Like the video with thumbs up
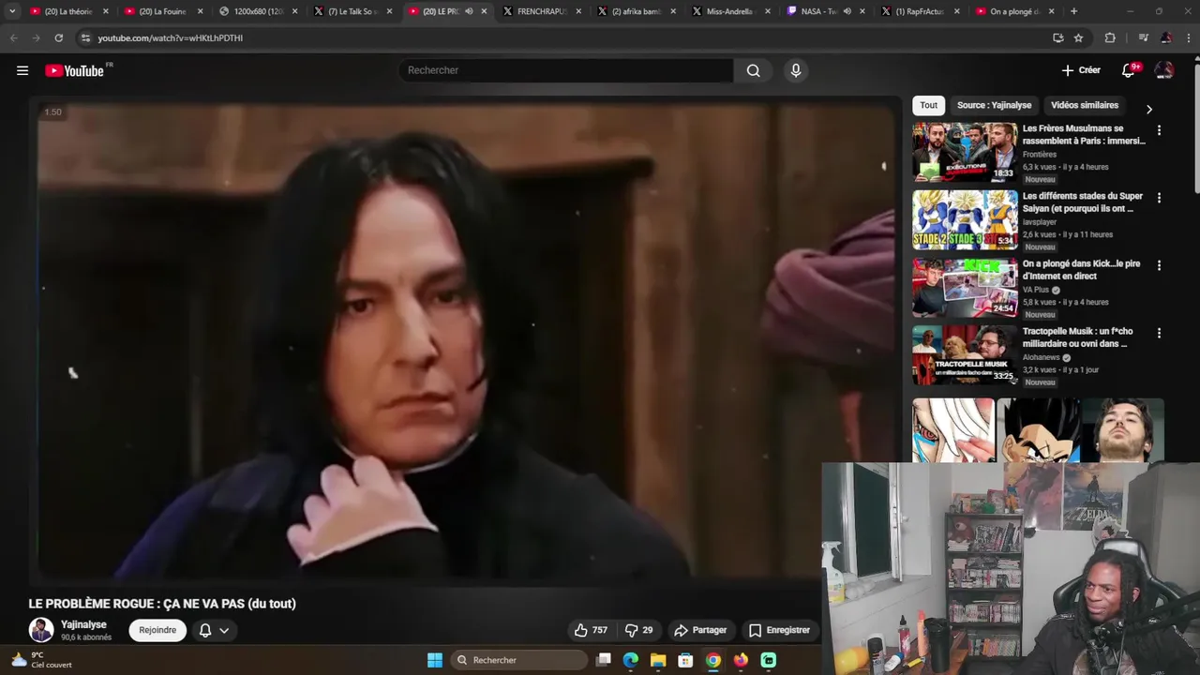The height and width of the screenshot is (675, 1200). point(591,630)
